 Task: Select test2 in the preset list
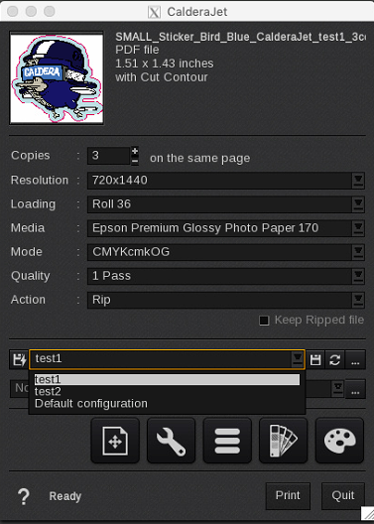[167, 391]
